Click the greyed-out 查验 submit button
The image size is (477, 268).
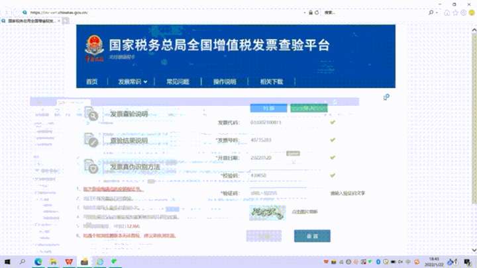(264, 236)
